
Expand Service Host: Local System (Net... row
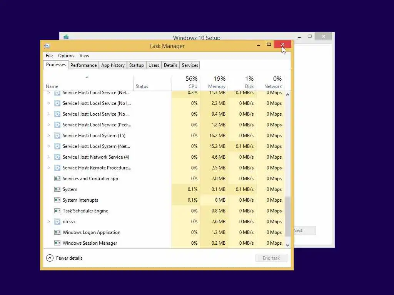point(48,146)
